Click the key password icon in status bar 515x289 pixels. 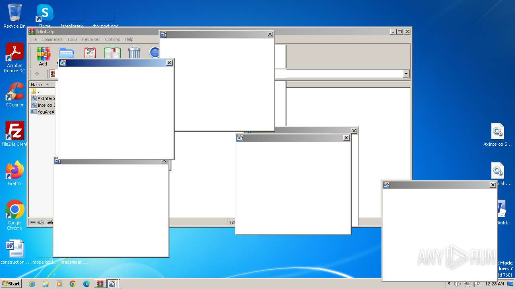pyautogui.click(x=41, y=222)
